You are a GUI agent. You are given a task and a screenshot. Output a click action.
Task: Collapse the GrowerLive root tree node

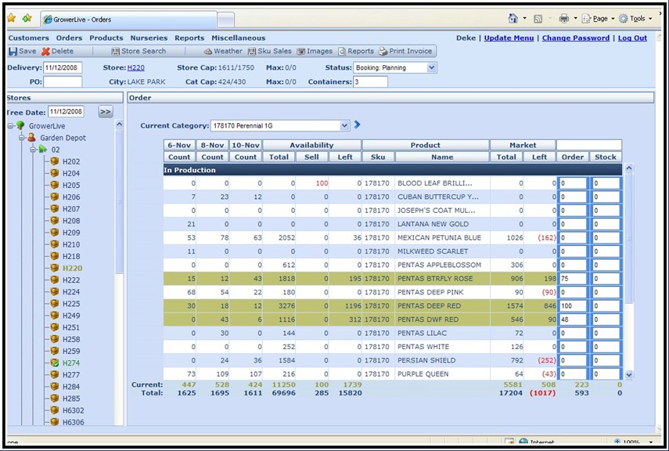click(x=10, y=125)
